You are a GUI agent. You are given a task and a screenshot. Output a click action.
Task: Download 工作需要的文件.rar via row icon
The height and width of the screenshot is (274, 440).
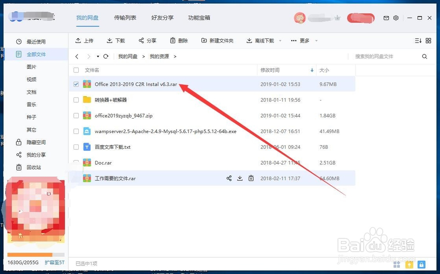pyautogui.click(x=240, y=178)
